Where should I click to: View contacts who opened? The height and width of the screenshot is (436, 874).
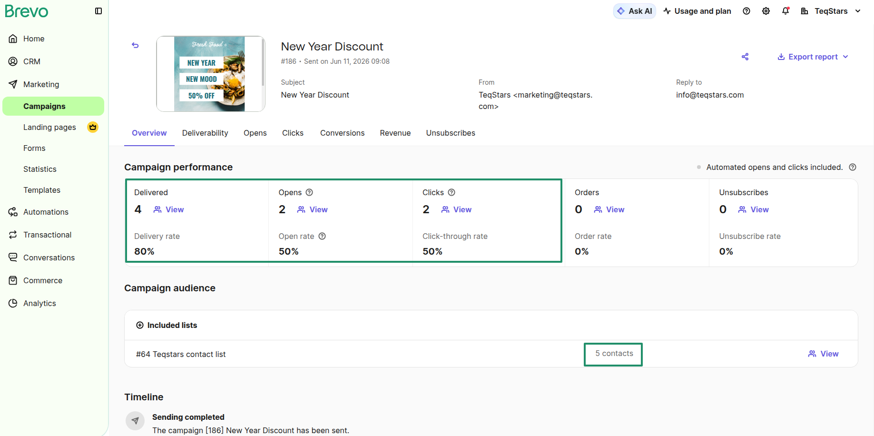[313, 209]
